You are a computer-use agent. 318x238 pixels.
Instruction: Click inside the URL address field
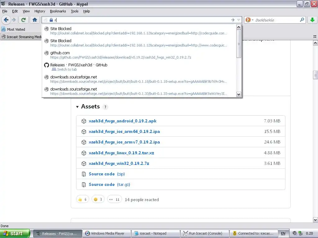142,20
